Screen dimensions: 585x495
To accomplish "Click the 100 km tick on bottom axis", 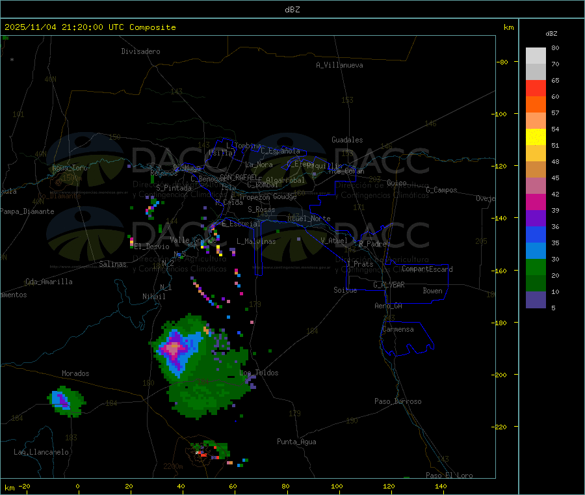I will 337,486.
